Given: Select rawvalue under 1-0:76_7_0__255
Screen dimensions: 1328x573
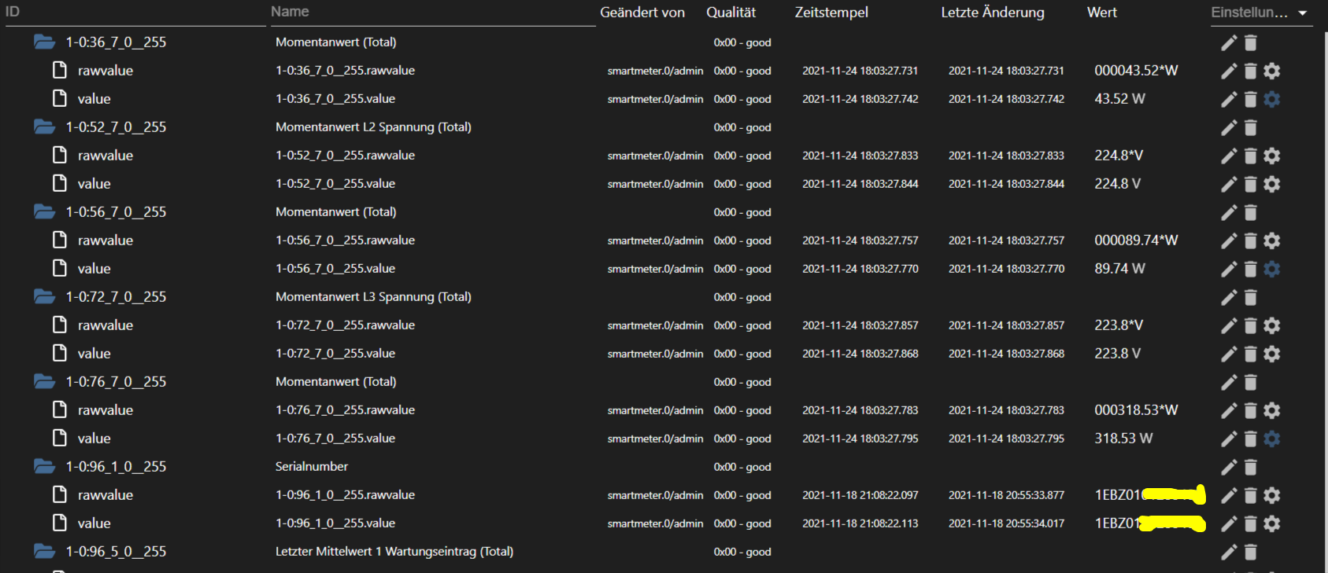Looking at the screenshot, I should (x=105, y=410).
